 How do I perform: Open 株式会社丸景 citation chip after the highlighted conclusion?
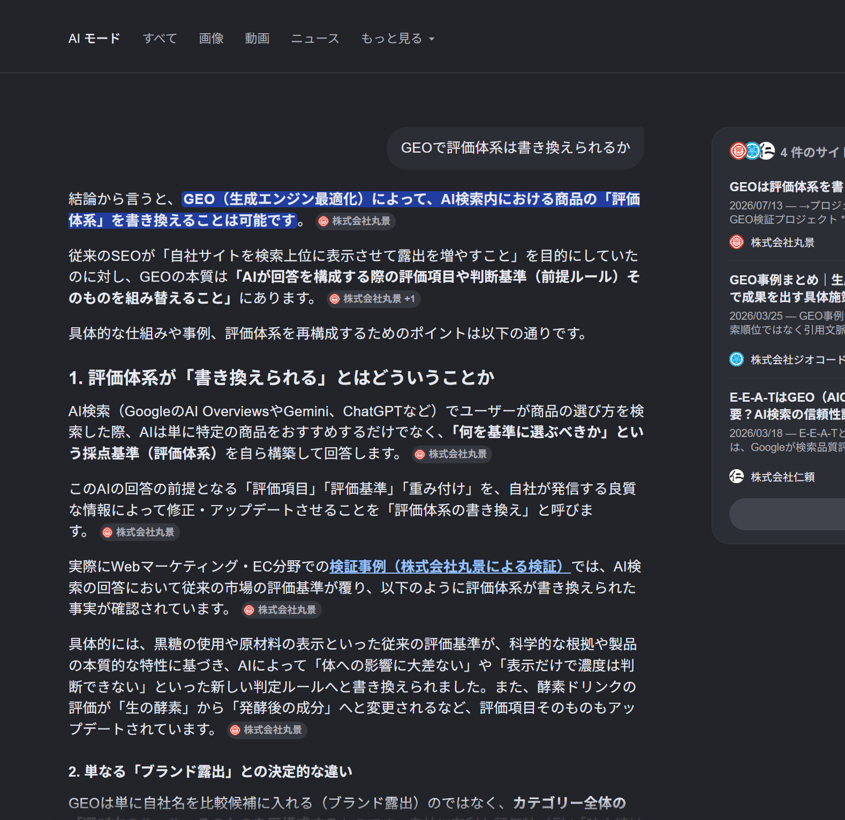pyautogui.click(x=356, y=221)
